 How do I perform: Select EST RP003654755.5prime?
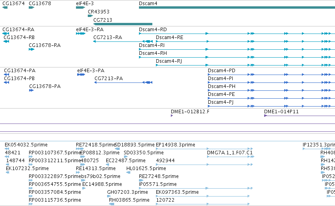coord(31,188)
